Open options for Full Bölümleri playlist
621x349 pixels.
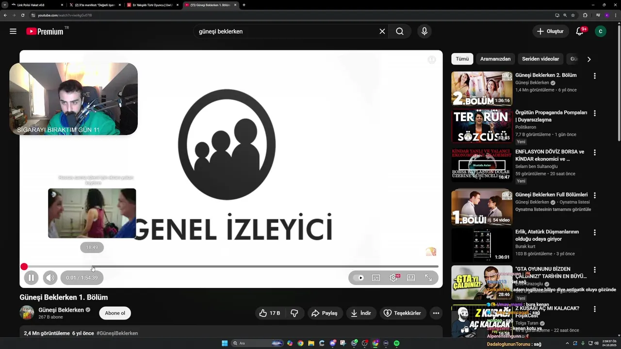pyautogui.click(x=594, y=195)
